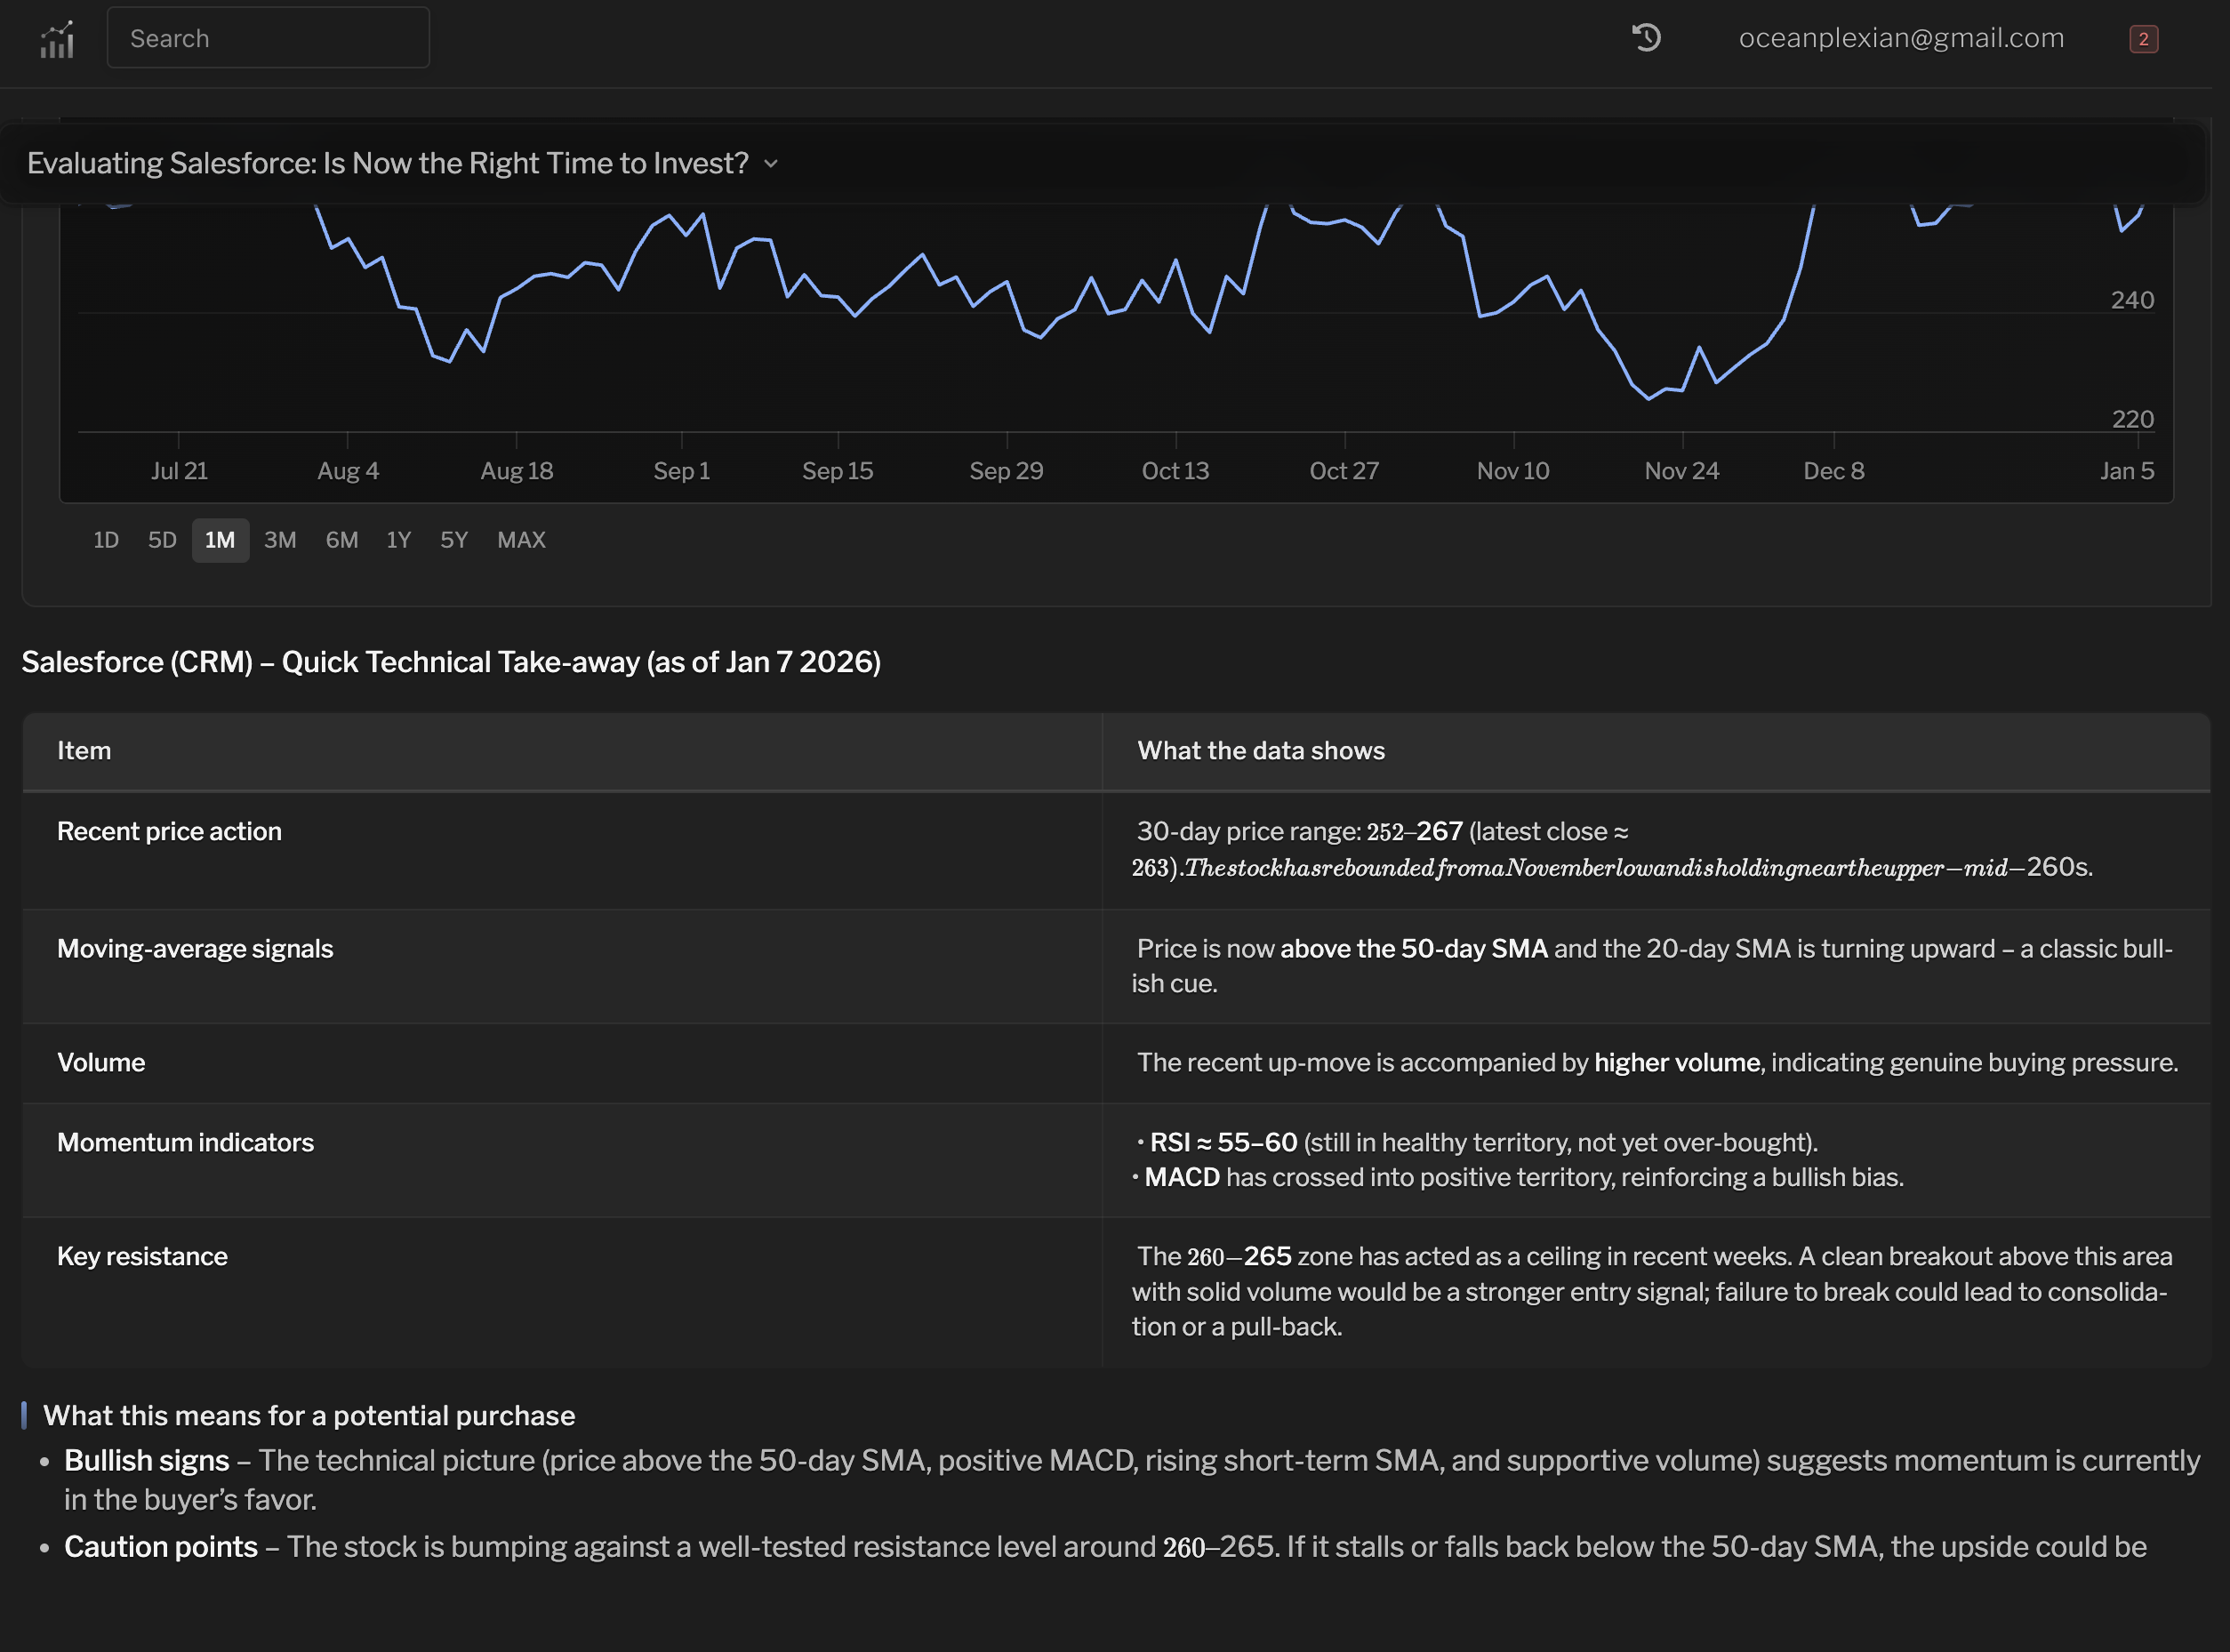Open the history clock icon
This screenshot has width=2230, height=1652.
[1646, 38]
